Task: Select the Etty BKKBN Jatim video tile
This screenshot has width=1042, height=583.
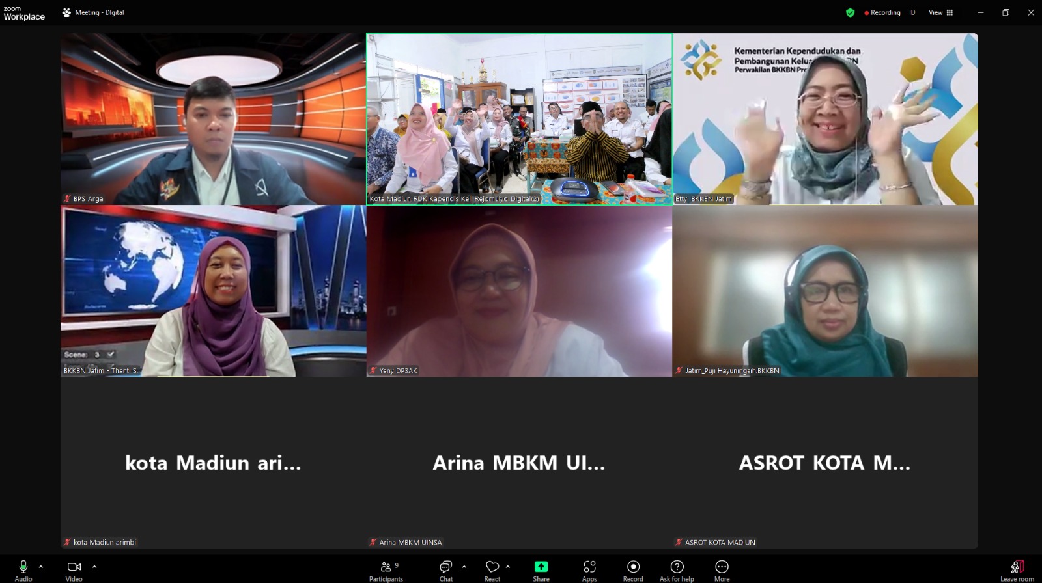Action: click(x=825, y=119)
